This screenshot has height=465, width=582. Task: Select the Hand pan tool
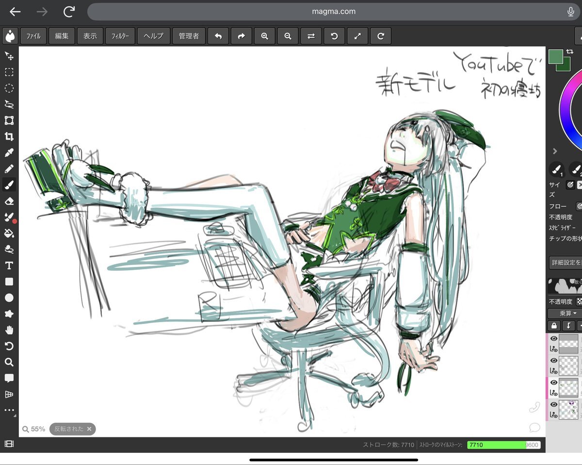point(9,330)
